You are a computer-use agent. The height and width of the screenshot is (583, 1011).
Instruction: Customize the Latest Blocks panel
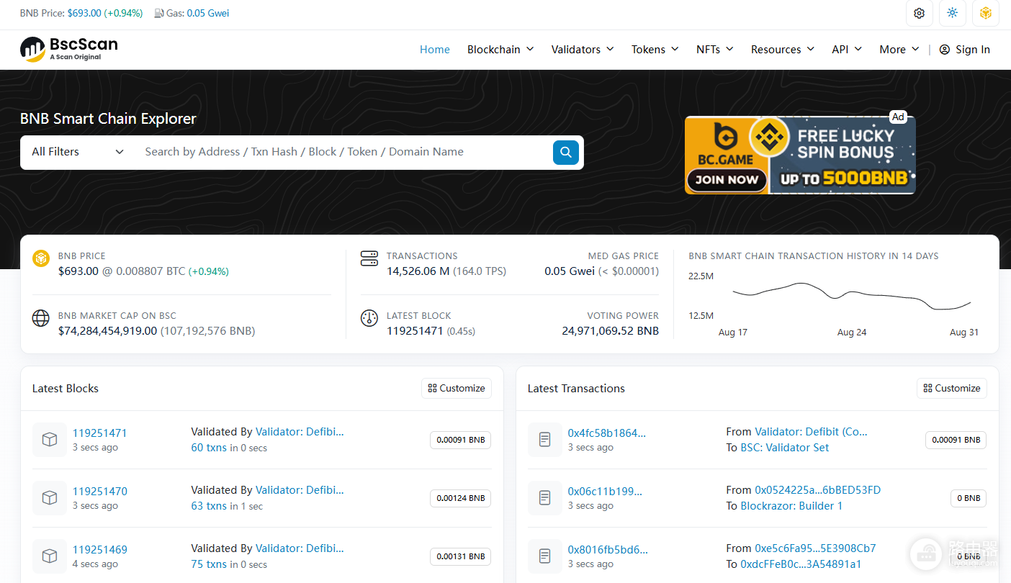457,389
